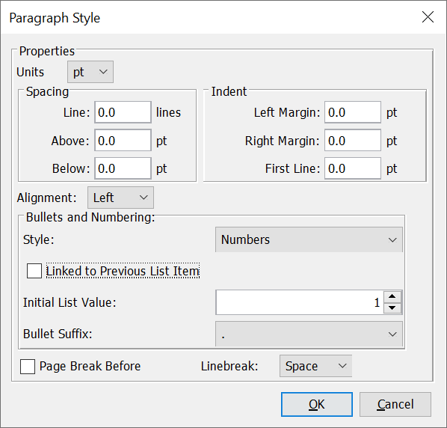The image size is (447, 428).
Task: Open the Linebreak dropdown showing Space
Action: tap(316, 366)
